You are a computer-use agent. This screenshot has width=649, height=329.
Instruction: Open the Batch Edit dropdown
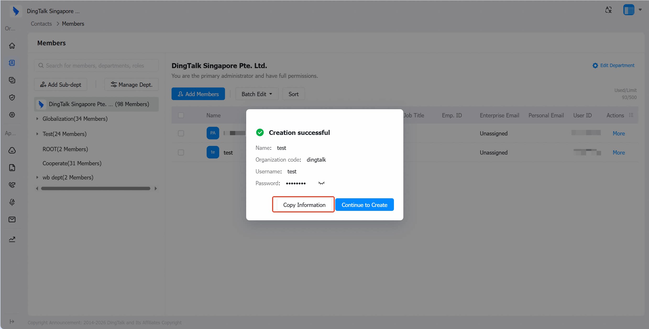coord(257,94)
